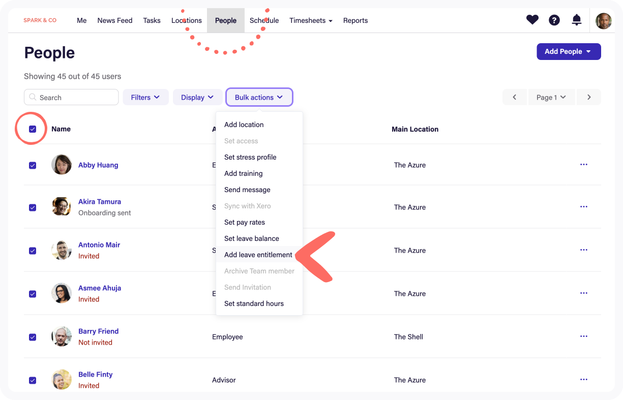
Task: Click Abby Huang's profile photo
Action: pyautogui.click(x=62, y=165)
